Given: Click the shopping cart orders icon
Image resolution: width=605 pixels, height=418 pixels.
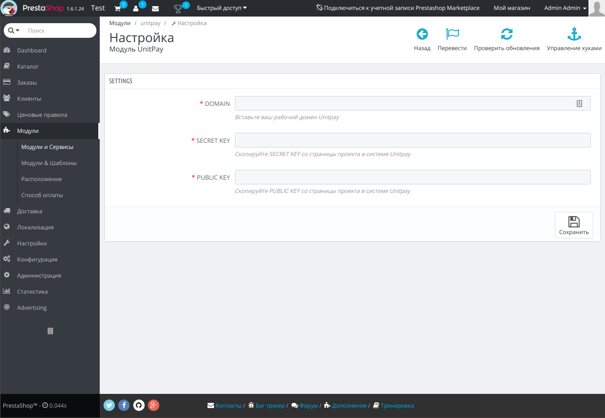Looking at the screenshot, I should [118, 9].
